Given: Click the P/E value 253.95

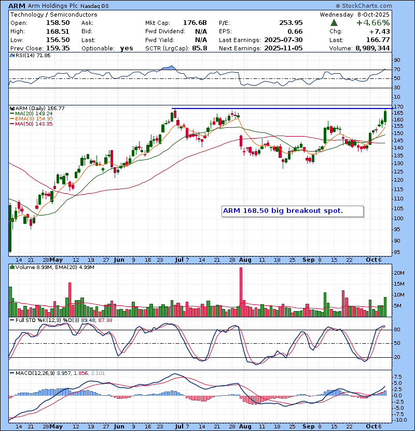Looking at the screenshot, I should 291,23.
